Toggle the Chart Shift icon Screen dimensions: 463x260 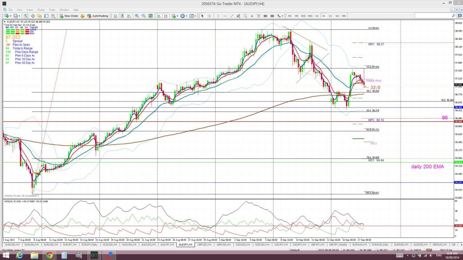(x=165, y=16)
